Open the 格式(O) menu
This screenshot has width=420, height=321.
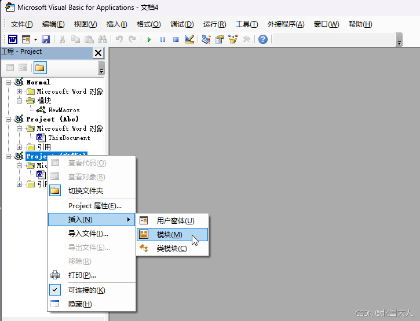click(x=148, y=24)
